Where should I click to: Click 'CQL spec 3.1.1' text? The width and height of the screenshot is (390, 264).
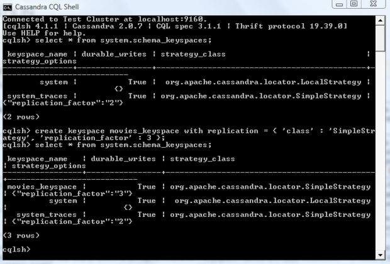[x=189, y=26]
